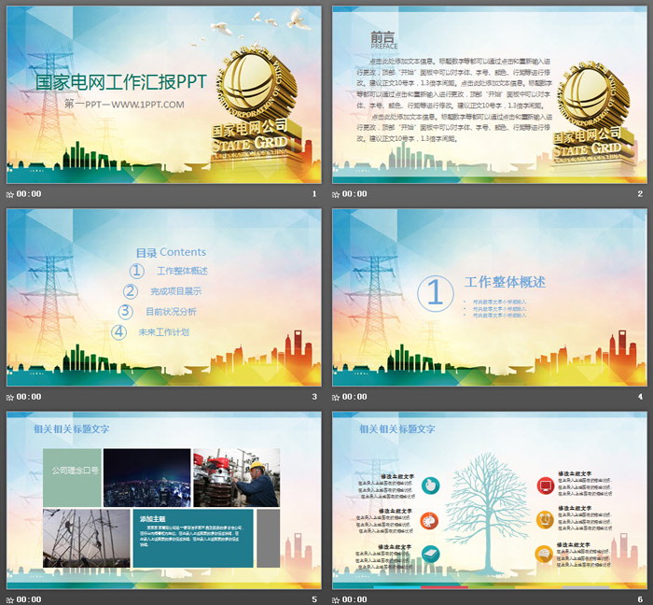The width and height of the screenshot is (653, 605).
Task: Click the 工作整体概述 heading on slide 4
Action: 505,282
